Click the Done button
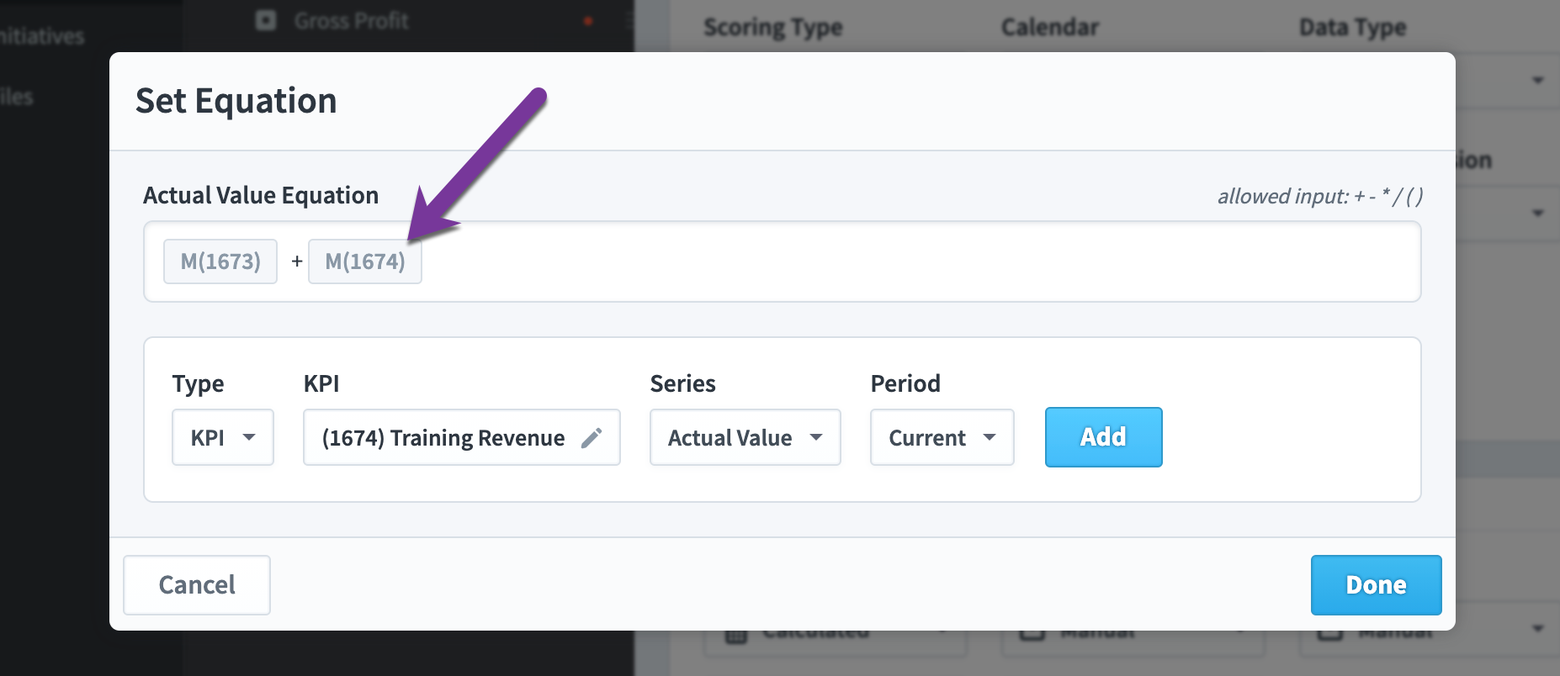The image size is (1560, 676). (x=1377, y=585)
